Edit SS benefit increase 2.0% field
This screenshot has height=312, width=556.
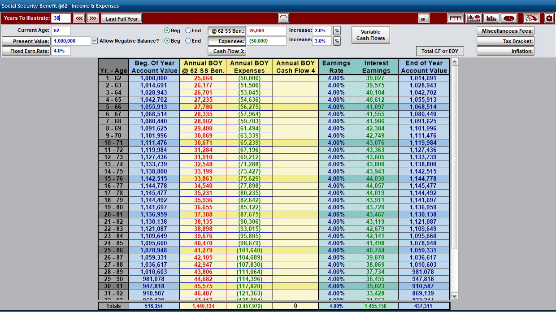pos(322,30)
